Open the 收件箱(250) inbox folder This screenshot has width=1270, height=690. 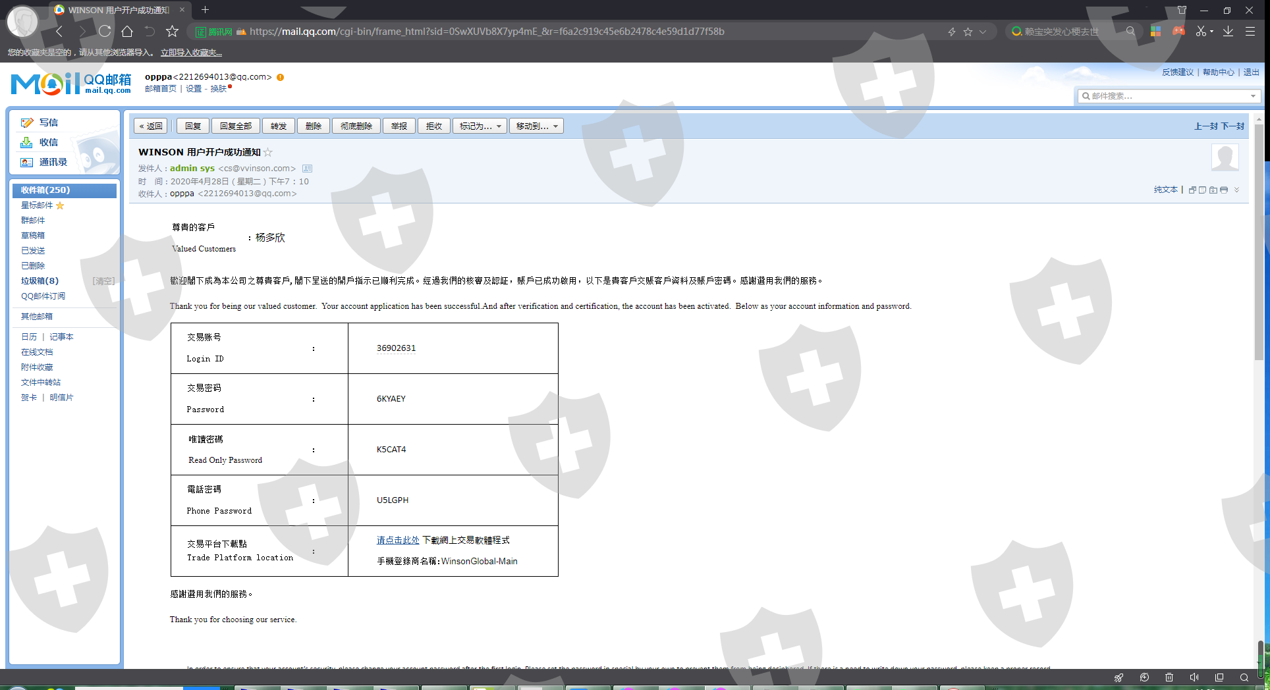65,190
